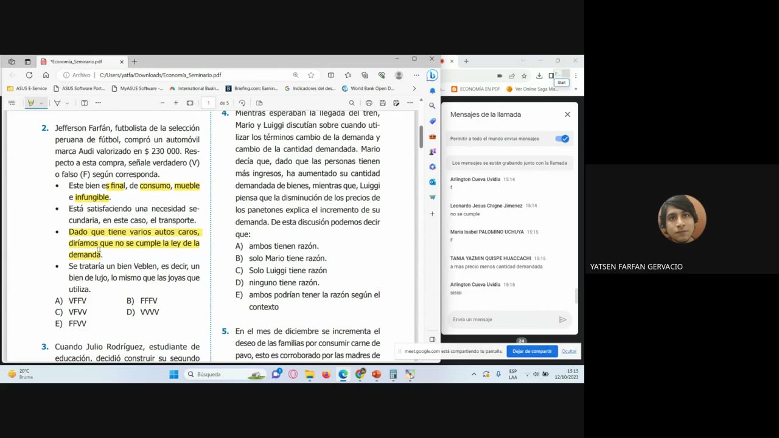Expand the bookmarks overflow chevron in Edge
This screenshot has height=438, width=779.
(x=414, y=88)
